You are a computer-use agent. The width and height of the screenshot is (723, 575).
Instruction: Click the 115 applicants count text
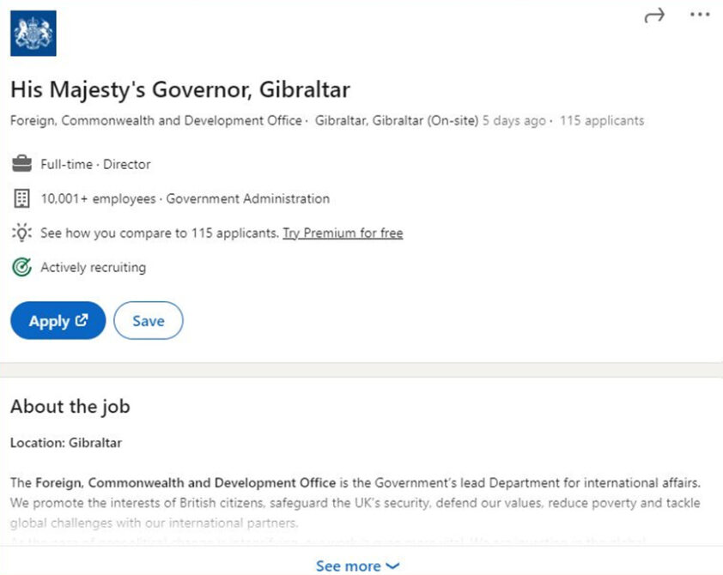(601, 120)
